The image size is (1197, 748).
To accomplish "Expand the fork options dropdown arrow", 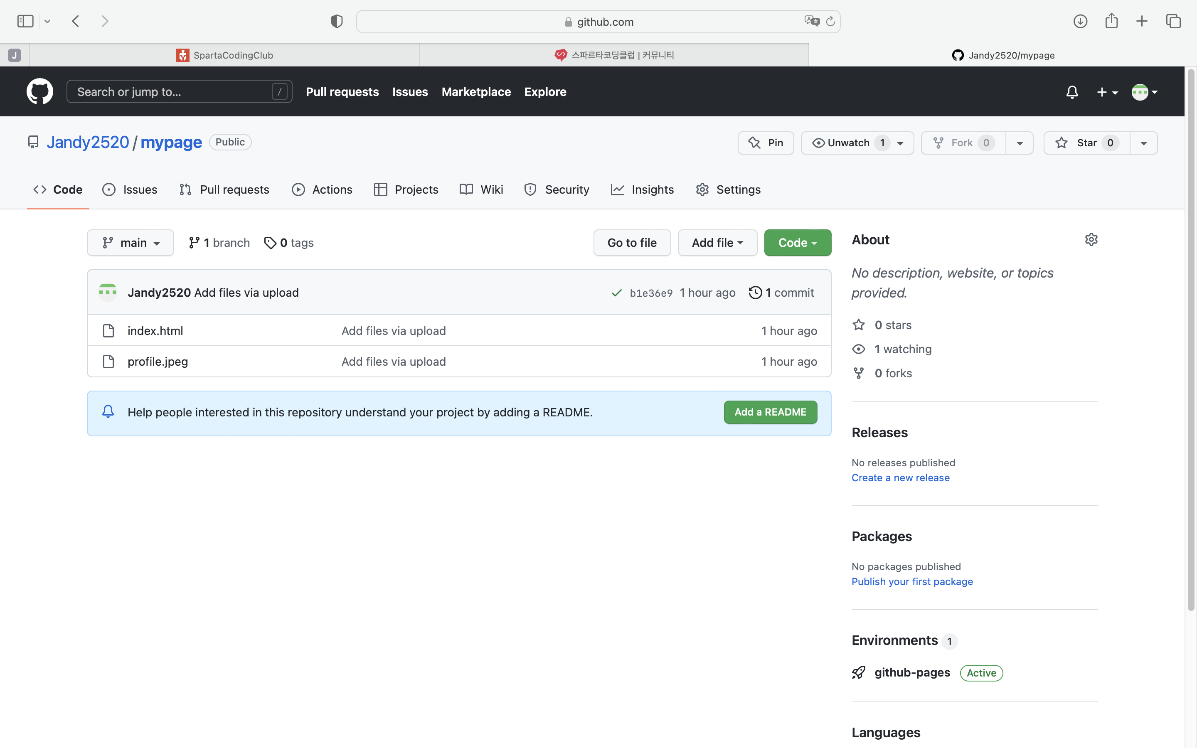I will pyautogui.click(x=1020, y=143).
